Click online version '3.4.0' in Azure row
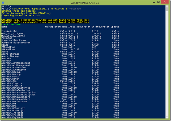The image size is (171, 121). 95,52
